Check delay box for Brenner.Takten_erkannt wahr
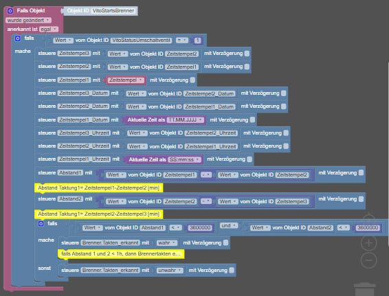This screenshot has height=296, width=389. click(225, 242)
